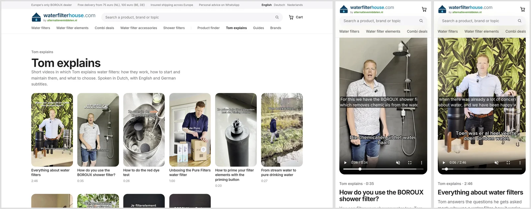531x209 pixels.
Task: Unmute the Everything about water filters video
Action: coord(496,163)
